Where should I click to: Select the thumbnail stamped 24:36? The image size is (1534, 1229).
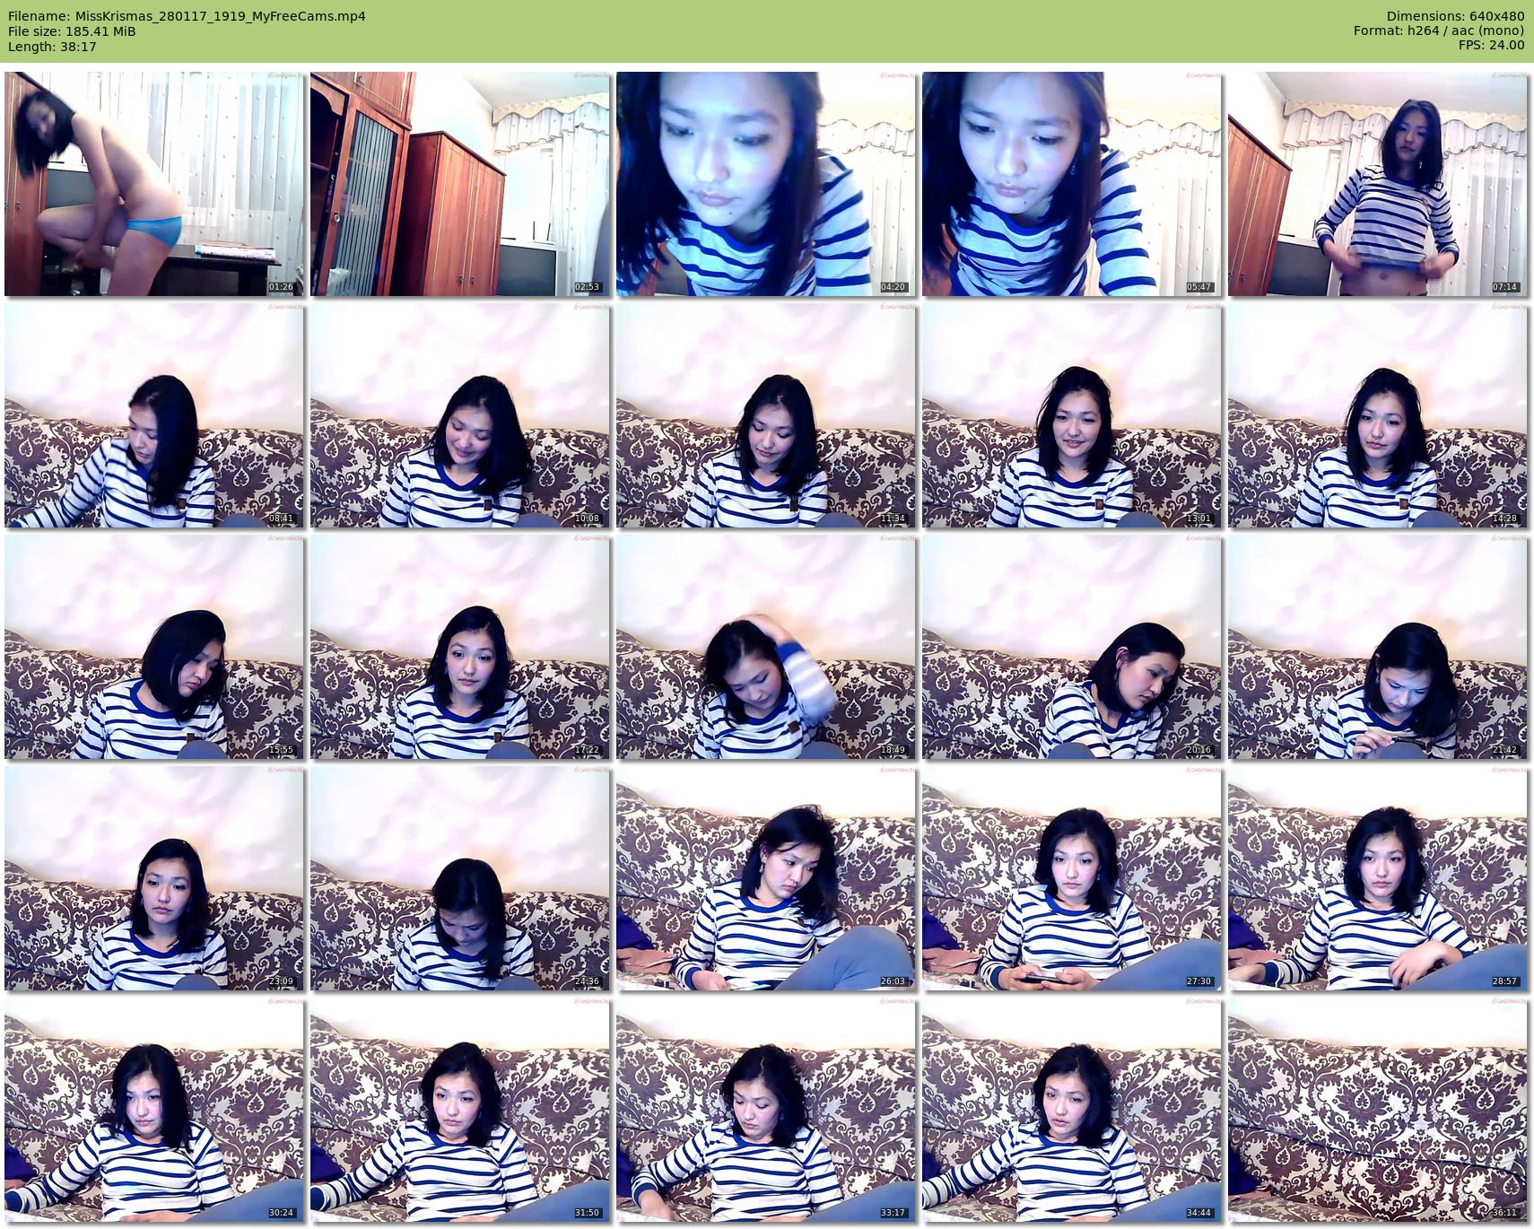point(460,878)
